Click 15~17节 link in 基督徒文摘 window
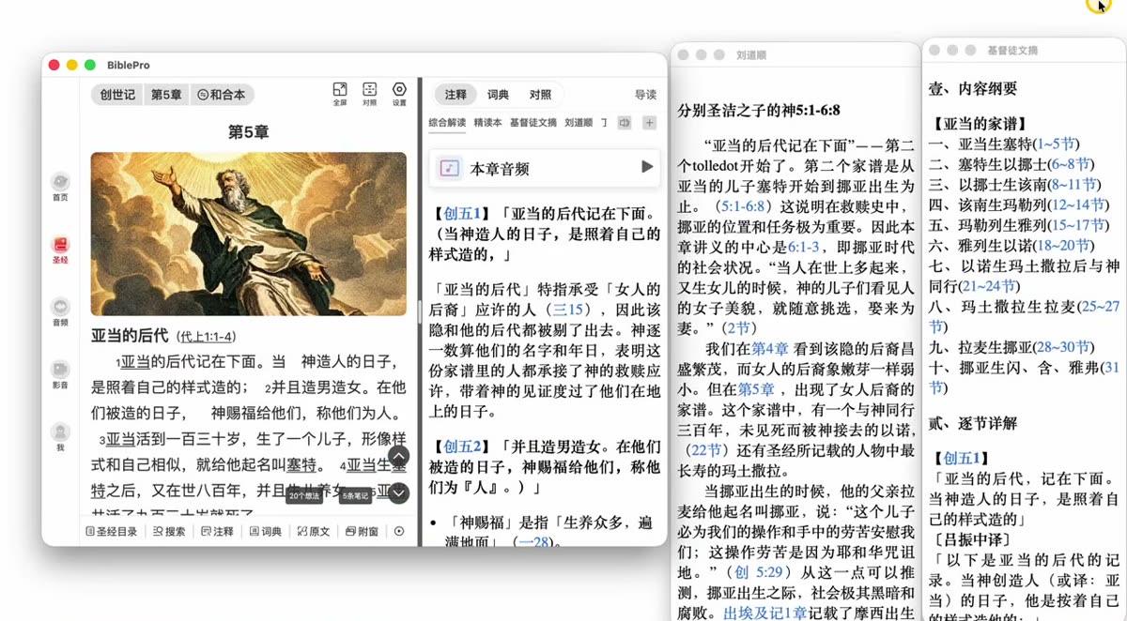This screenshot has height=621, width=1127. pyautogui.click(x=1076, y=225)
